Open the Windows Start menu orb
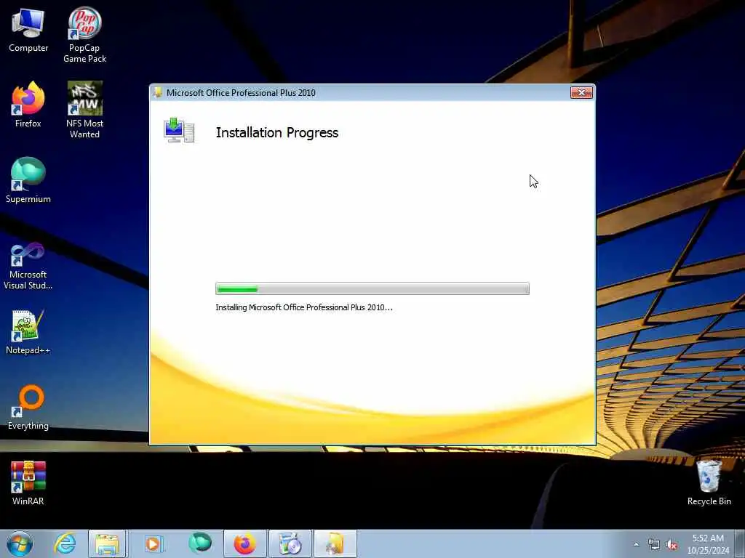This screenshot has width=745, height=558. click(20, 543)
